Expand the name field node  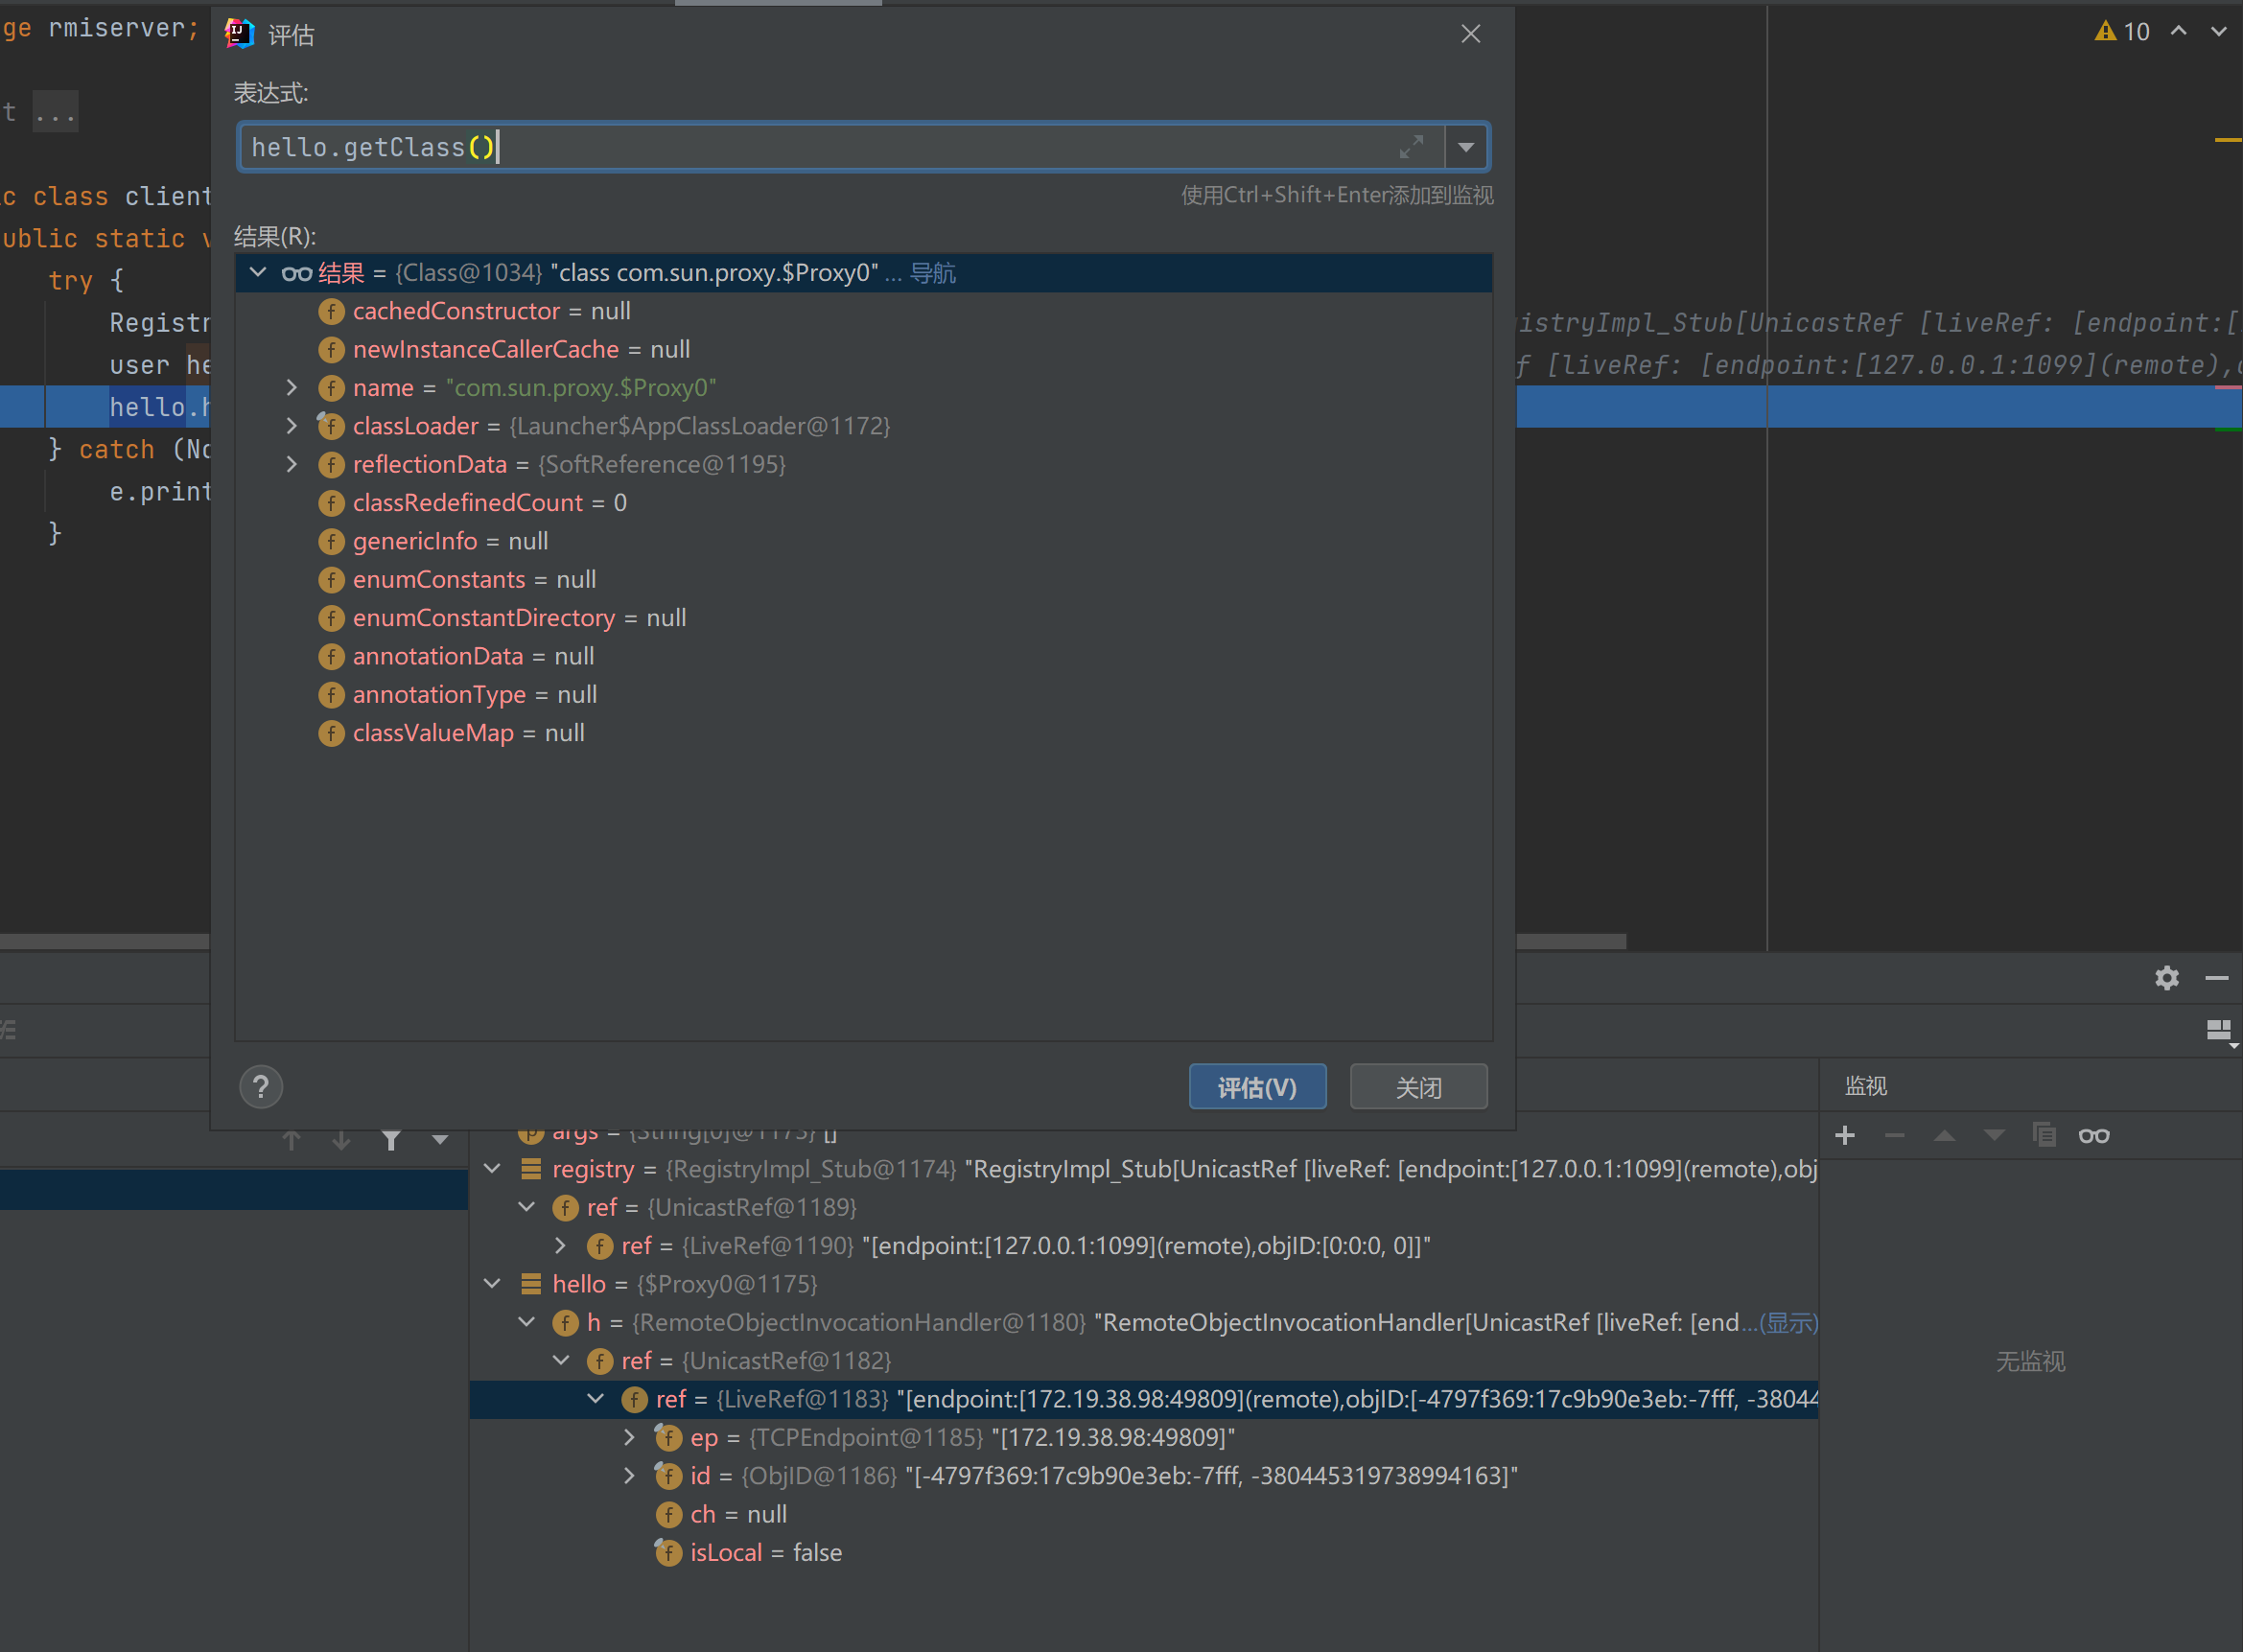click(291, 388)
